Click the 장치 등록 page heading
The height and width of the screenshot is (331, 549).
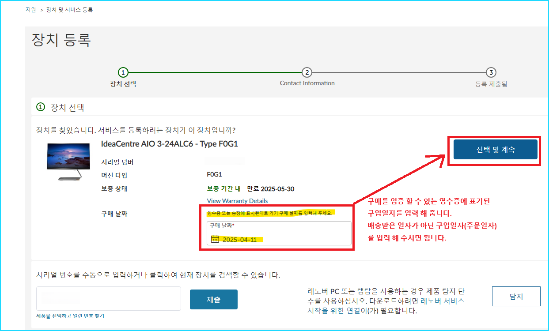click(61, 40)
